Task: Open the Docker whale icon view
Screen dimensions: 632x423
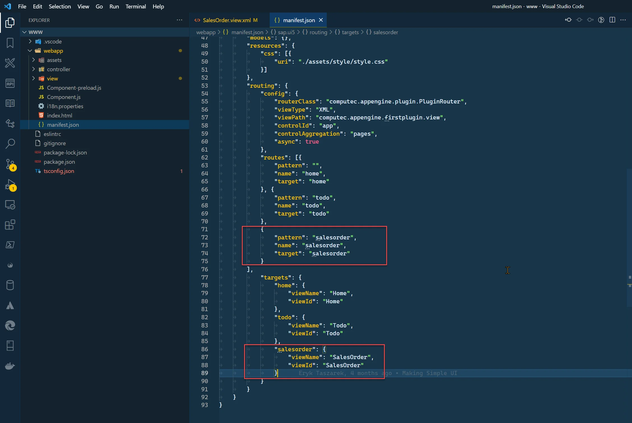Action: click(10, 366)
